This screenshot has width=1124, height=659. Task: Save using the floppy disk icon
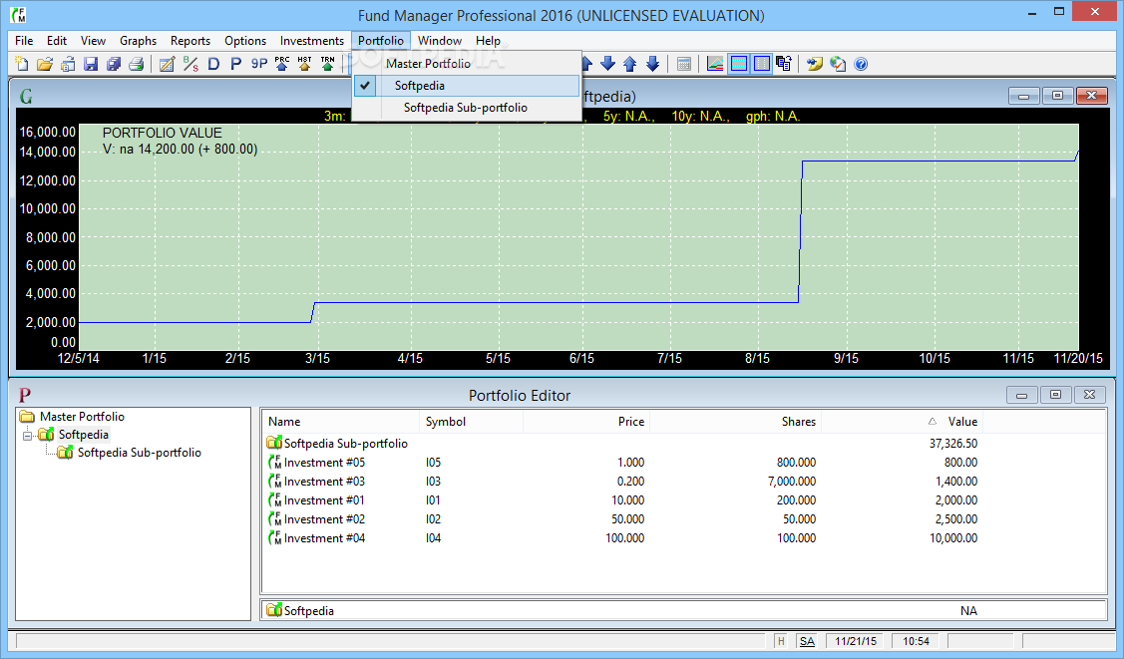[91, 65]
